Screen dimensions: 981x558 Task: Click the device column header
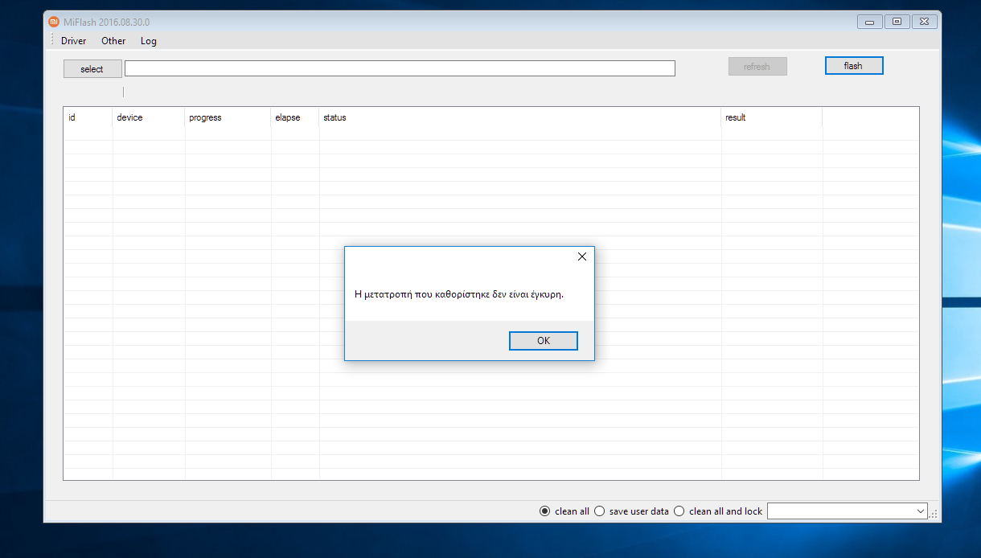[x=148, y=117]
